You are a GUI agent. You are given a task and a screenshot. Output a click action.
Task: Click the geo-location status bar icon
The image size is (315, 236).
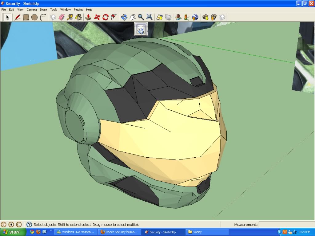click(x=4, y=224)
